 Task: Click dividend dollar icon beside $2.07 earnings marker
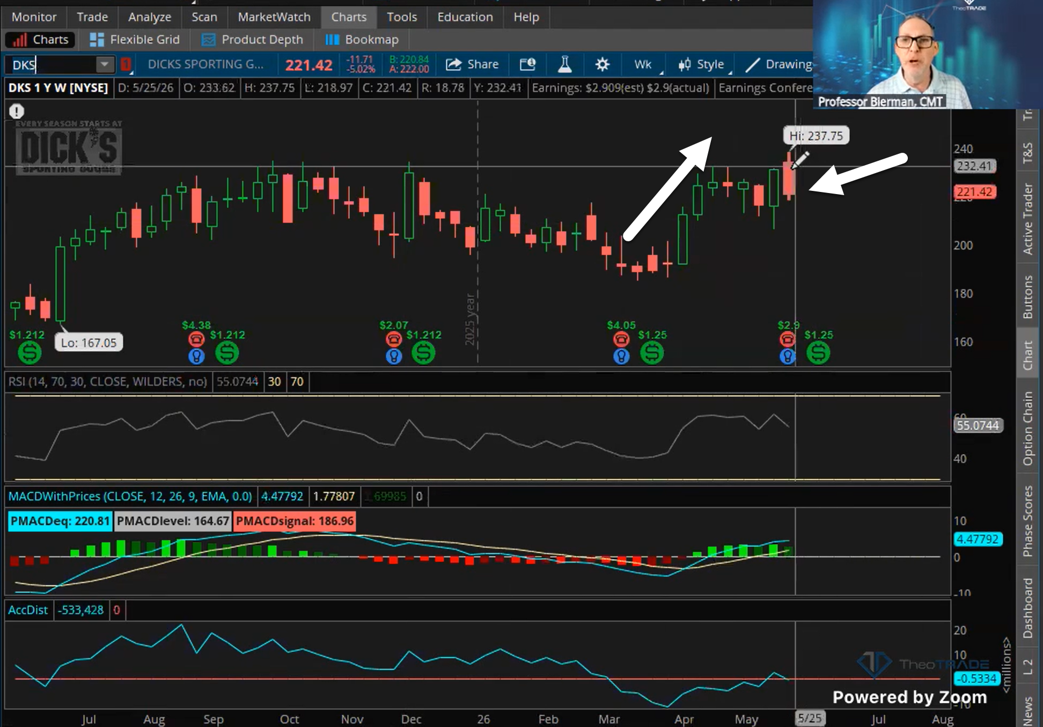click(423, 353)
